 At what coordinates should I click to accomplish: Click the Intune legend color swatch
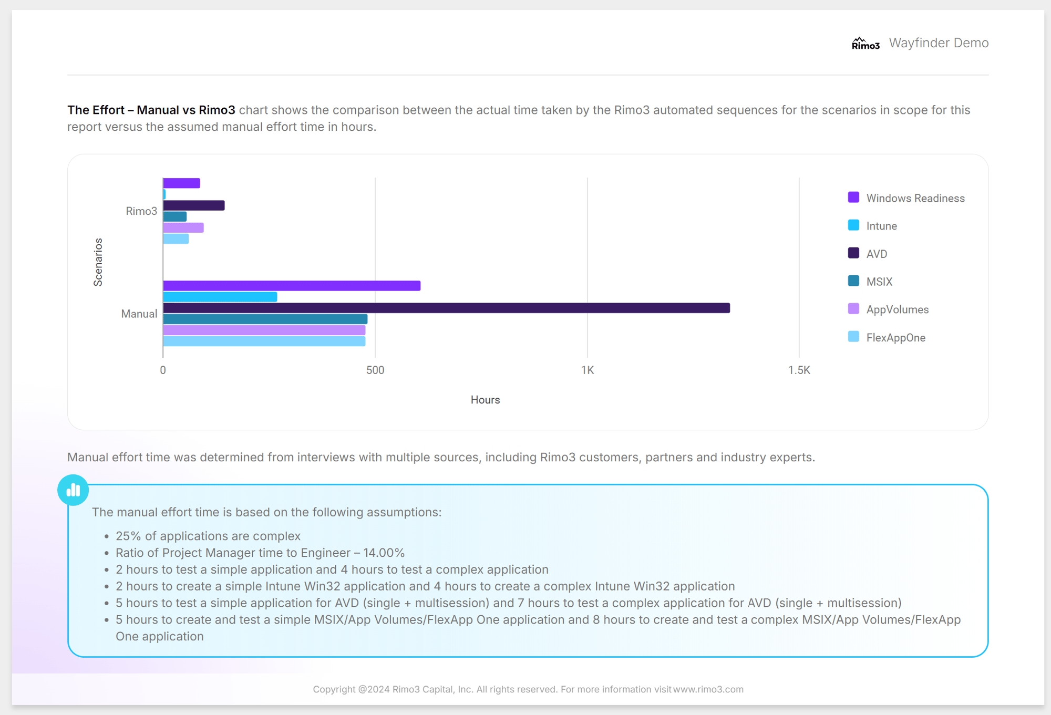click(853, 225)
